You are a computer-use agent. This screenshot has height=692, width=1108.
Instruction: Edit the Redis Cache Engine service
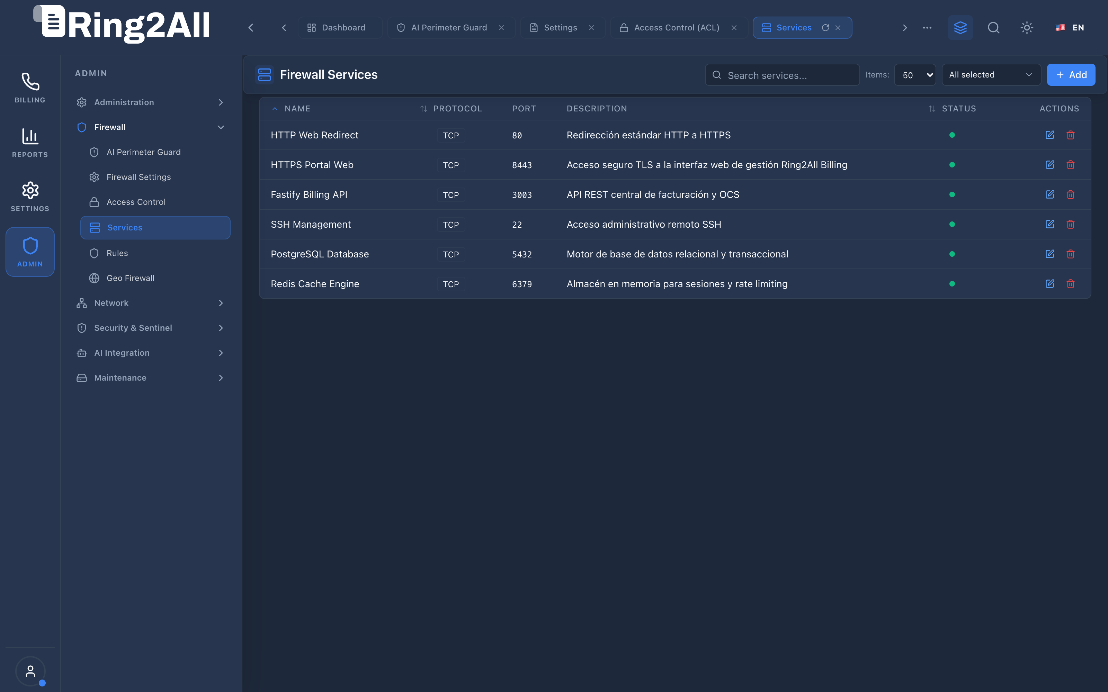[x=1049, y=284]
